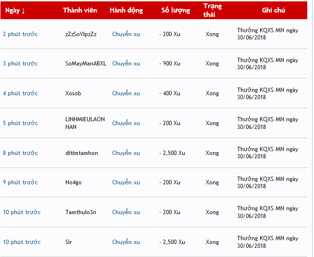Open Chuyển xu link for Xosob
Viewport: 314px width, 257px height.
pyautogui.click(x=126, y=93)
